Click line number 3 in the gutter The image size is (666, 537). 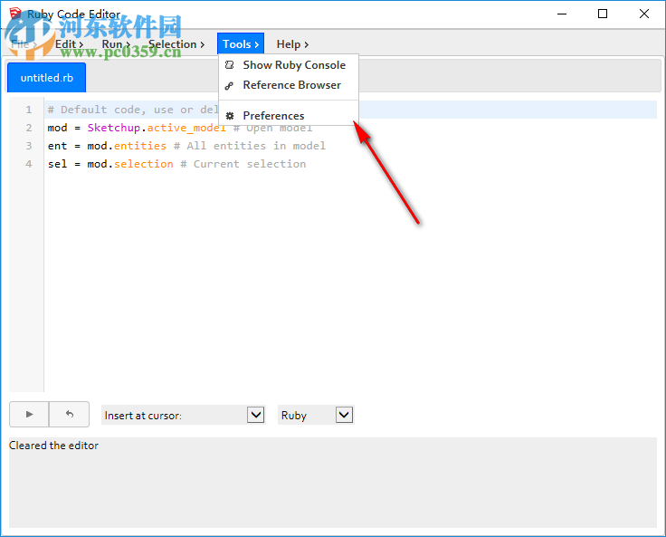pyautogui.click(x=28, y=146)
